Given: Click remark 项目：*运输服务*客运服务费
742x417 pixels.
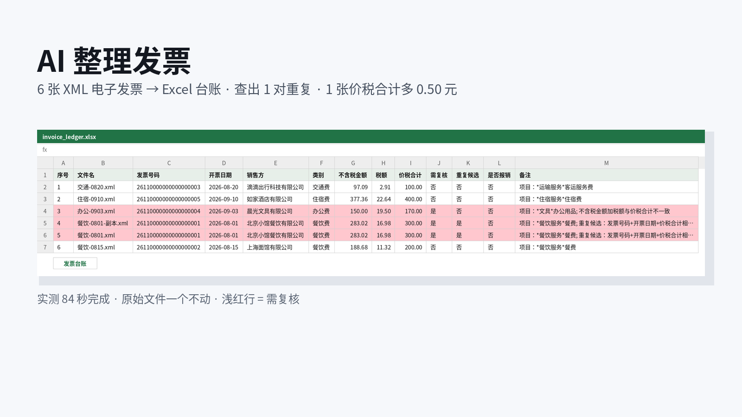Looking at the screenshot, I should (x=607, y=187).
